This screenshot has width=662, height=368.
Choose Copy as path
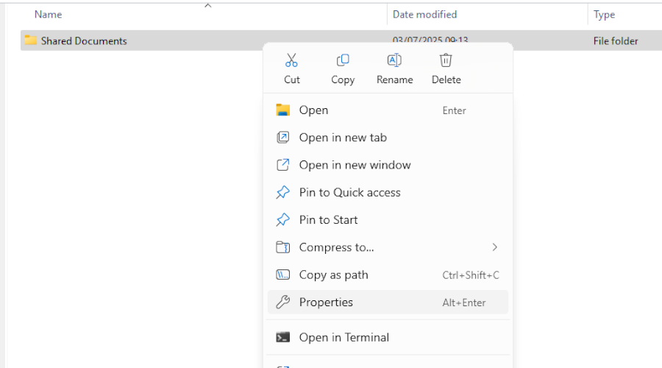(x=388, y=275)
